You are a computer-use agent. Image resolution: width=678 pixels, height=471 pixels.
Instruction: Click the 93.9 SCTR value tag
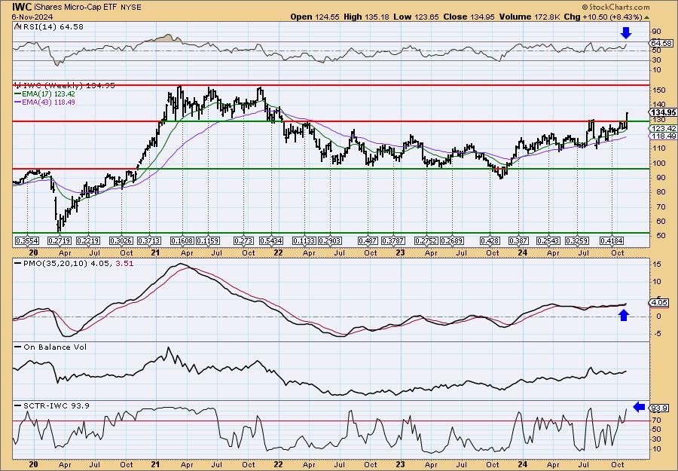coord(660,408)
